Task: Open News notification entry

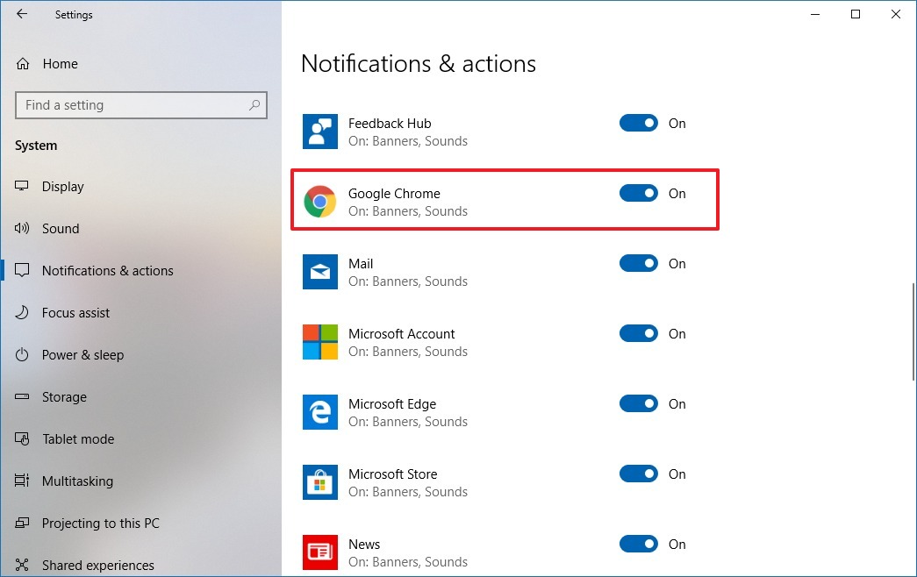Action: [408, 552]
